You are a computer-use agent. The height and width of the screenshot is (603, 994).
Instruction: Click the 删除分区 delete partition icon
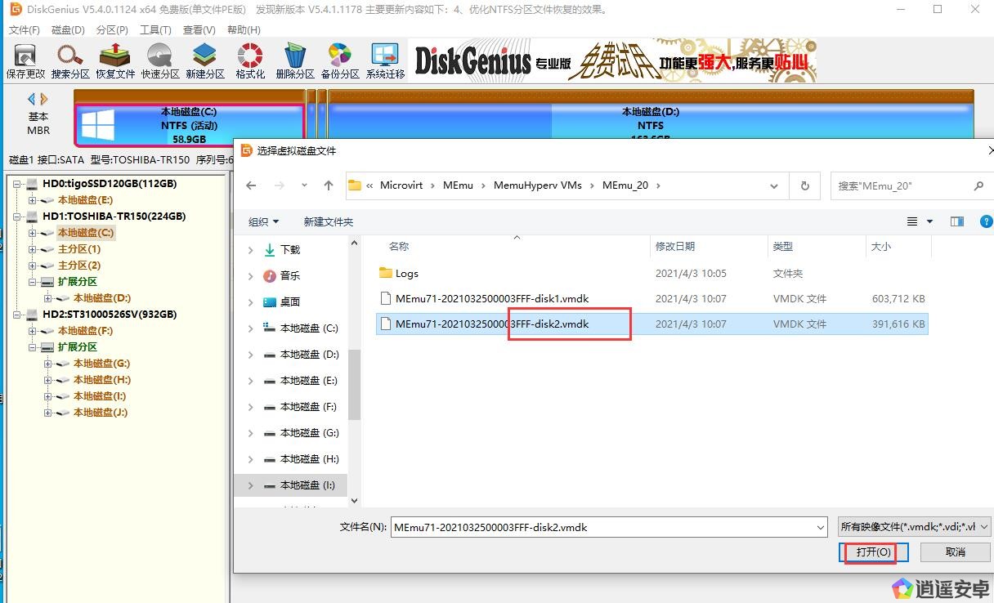pos(294,60)
